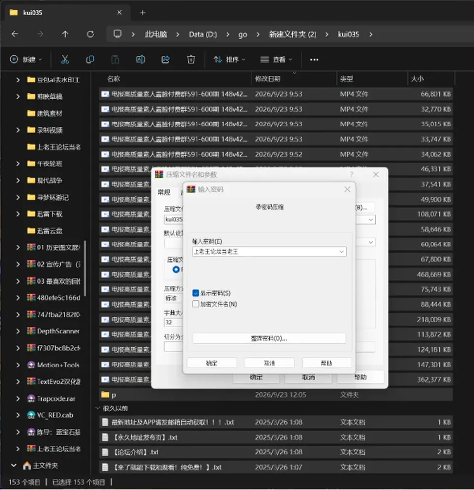The height and width of the screenshot is (490, 474).
Task: Refresh the current folder view
Action: [90, 34]
